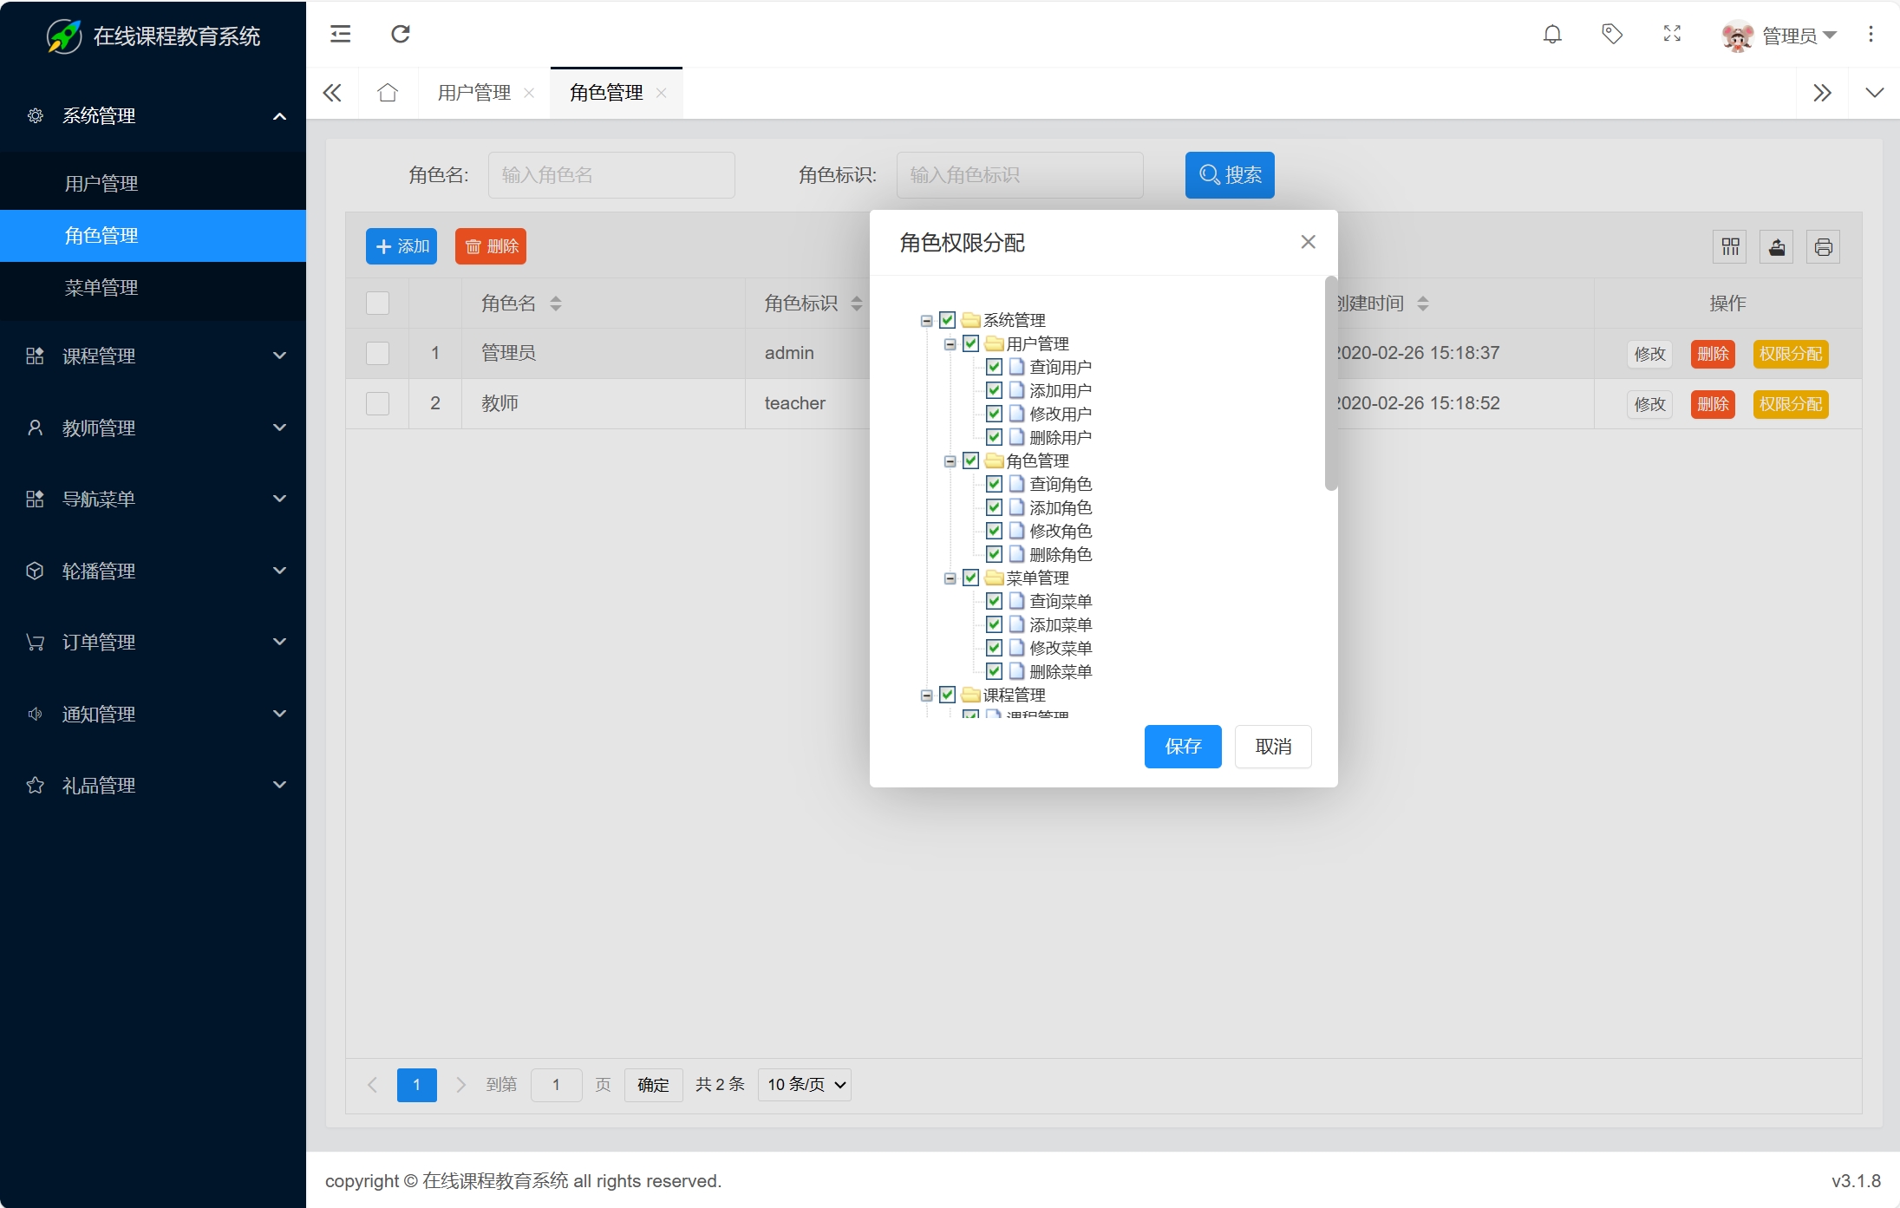
Task: Toggle the 菜单管理 folder checkbox
Action: 970,578
